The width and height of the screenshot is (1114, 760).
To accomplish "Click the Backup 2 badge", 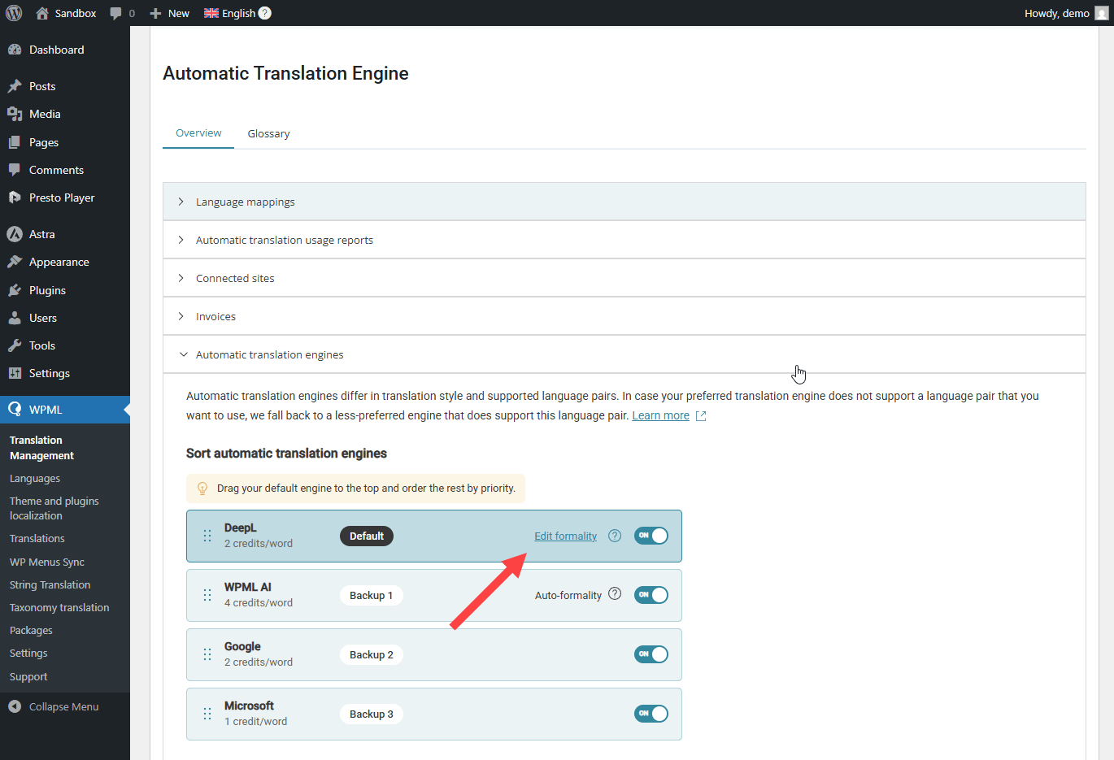I will point(371,654).
